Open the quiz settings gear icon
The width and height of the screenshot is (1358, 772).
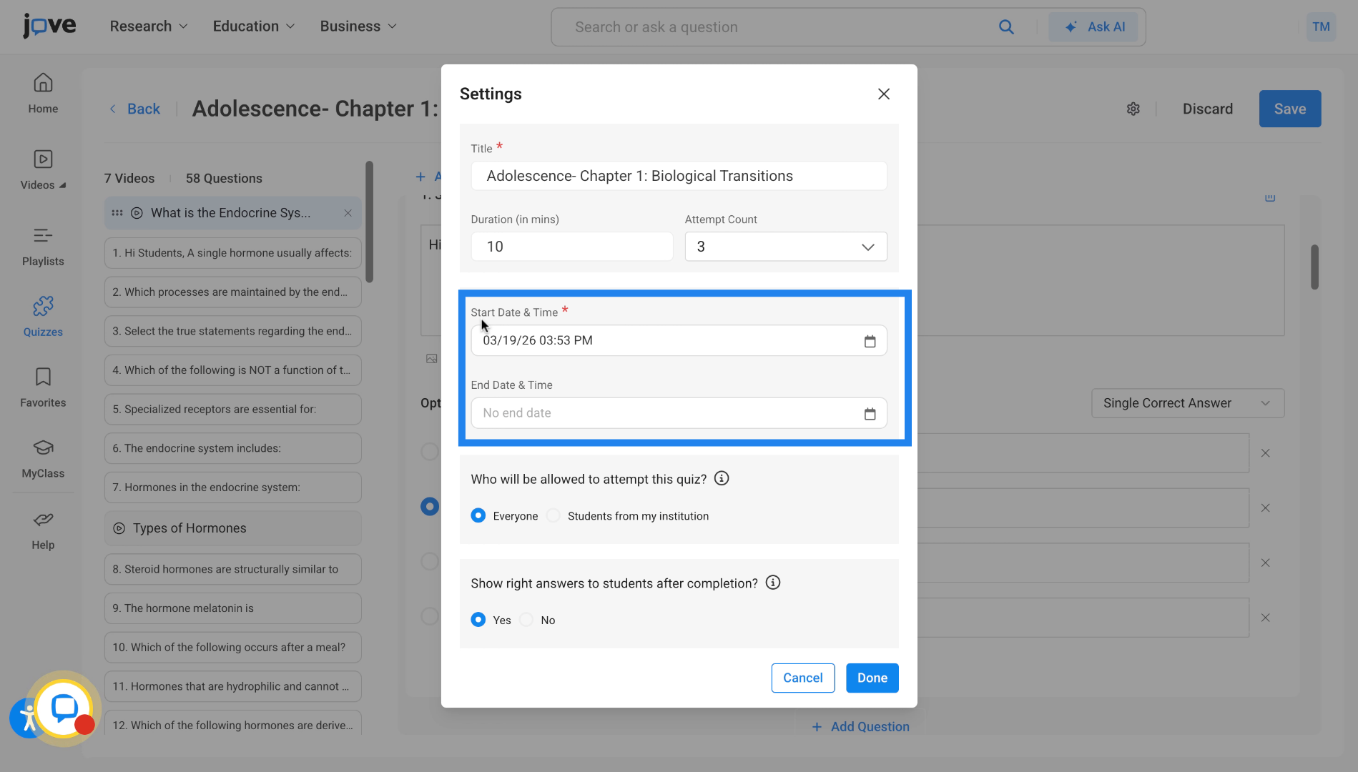tap(1133, 109)
